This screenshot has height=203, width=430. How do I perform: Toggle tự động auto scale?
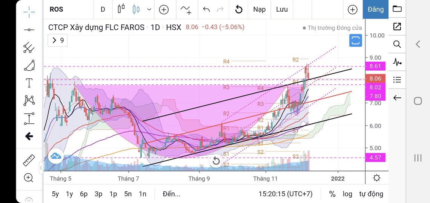click(x=371, y=194)
